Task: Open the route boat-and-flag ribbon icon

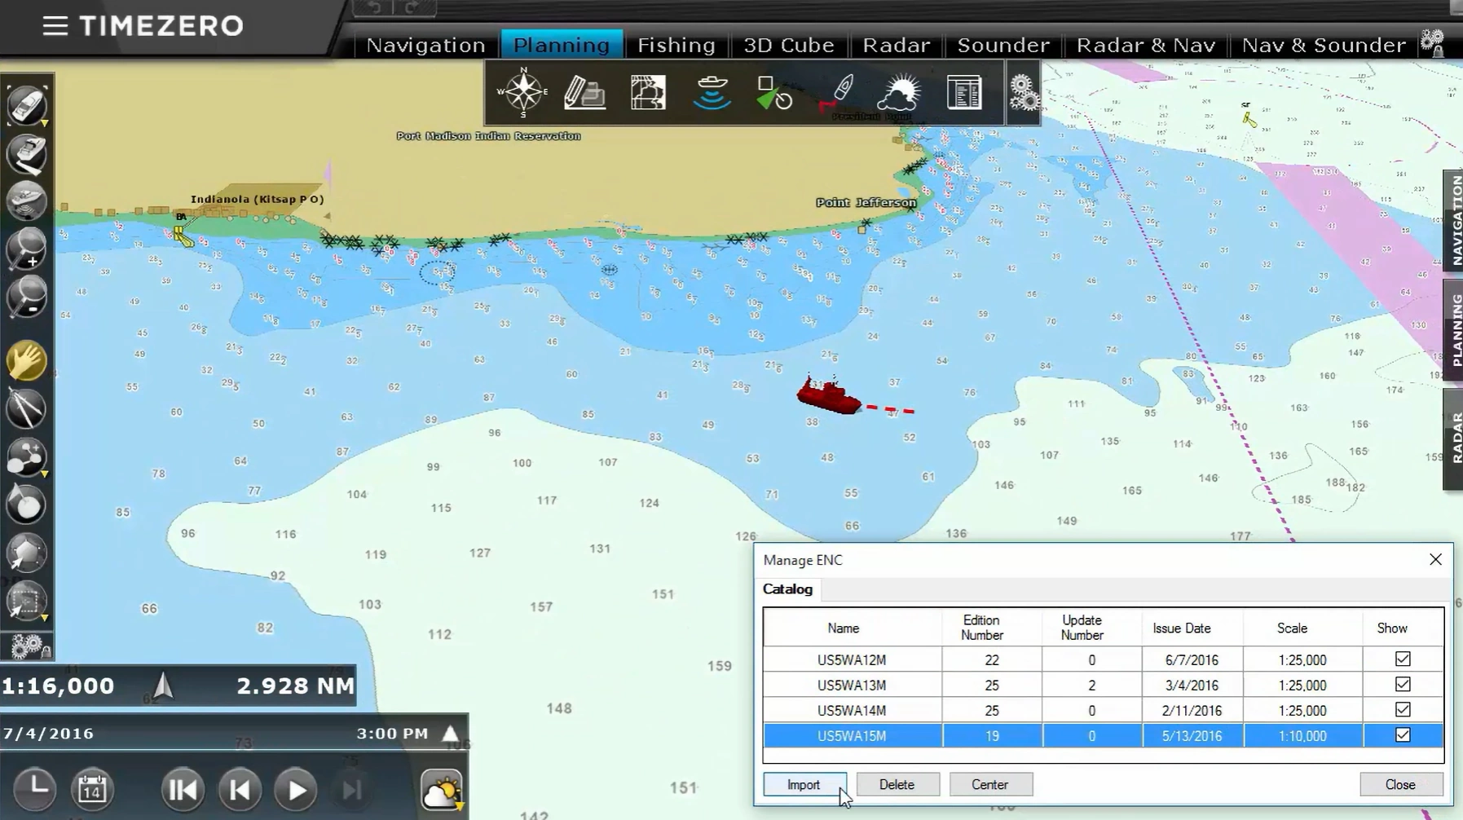Action: 837,92
